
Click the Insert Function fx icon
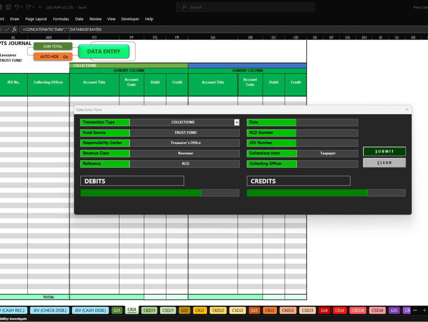click(x=15, y=30)
